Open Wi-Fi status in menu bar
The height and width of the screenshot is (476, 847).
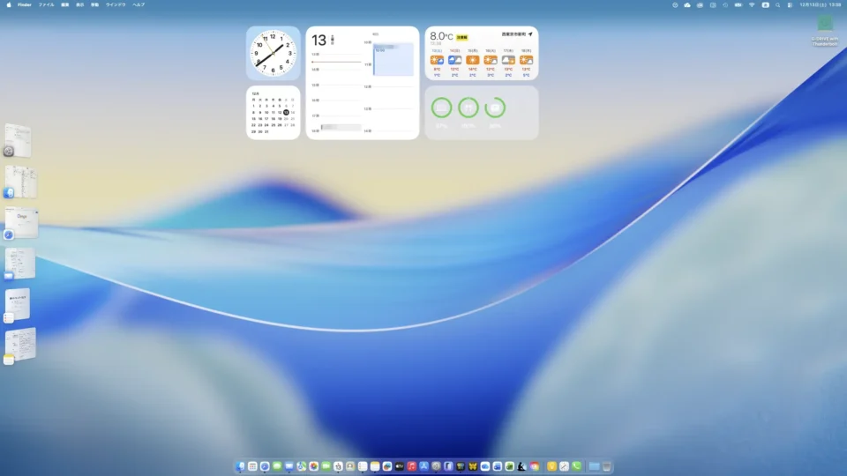tap(752, 5)
